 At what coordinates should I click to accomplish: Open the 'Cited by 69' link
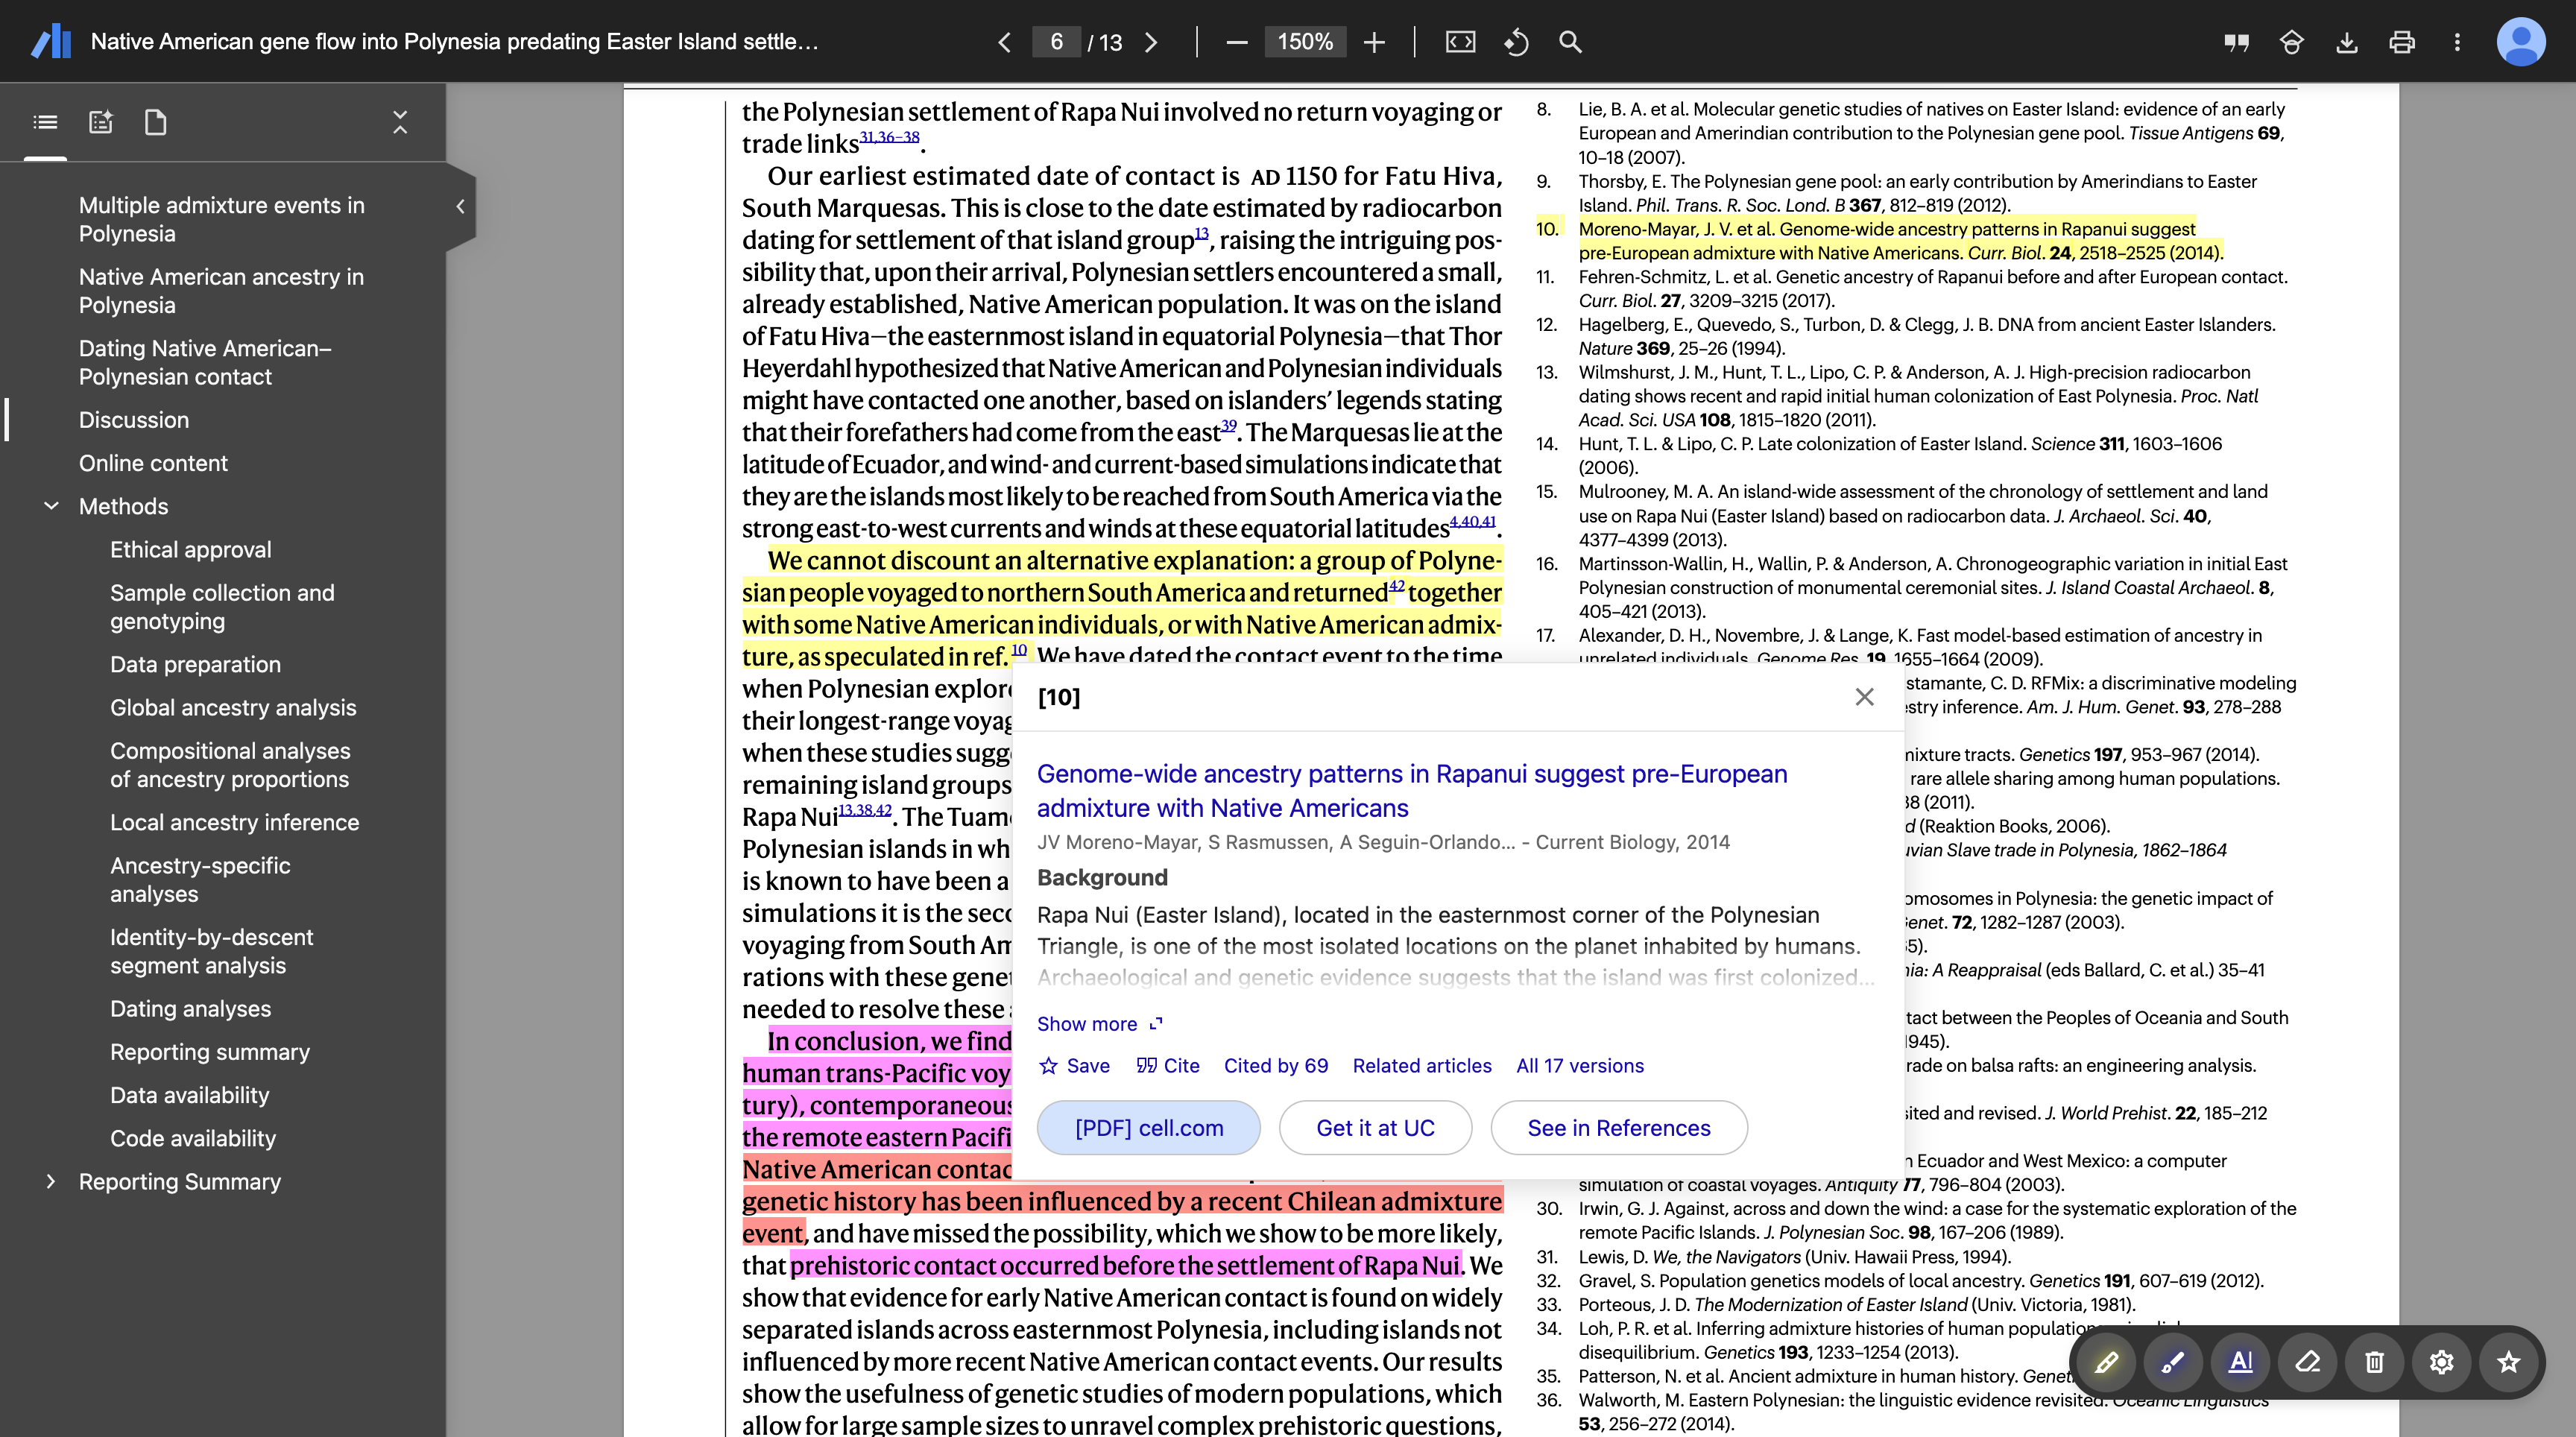(1275, 1066)
